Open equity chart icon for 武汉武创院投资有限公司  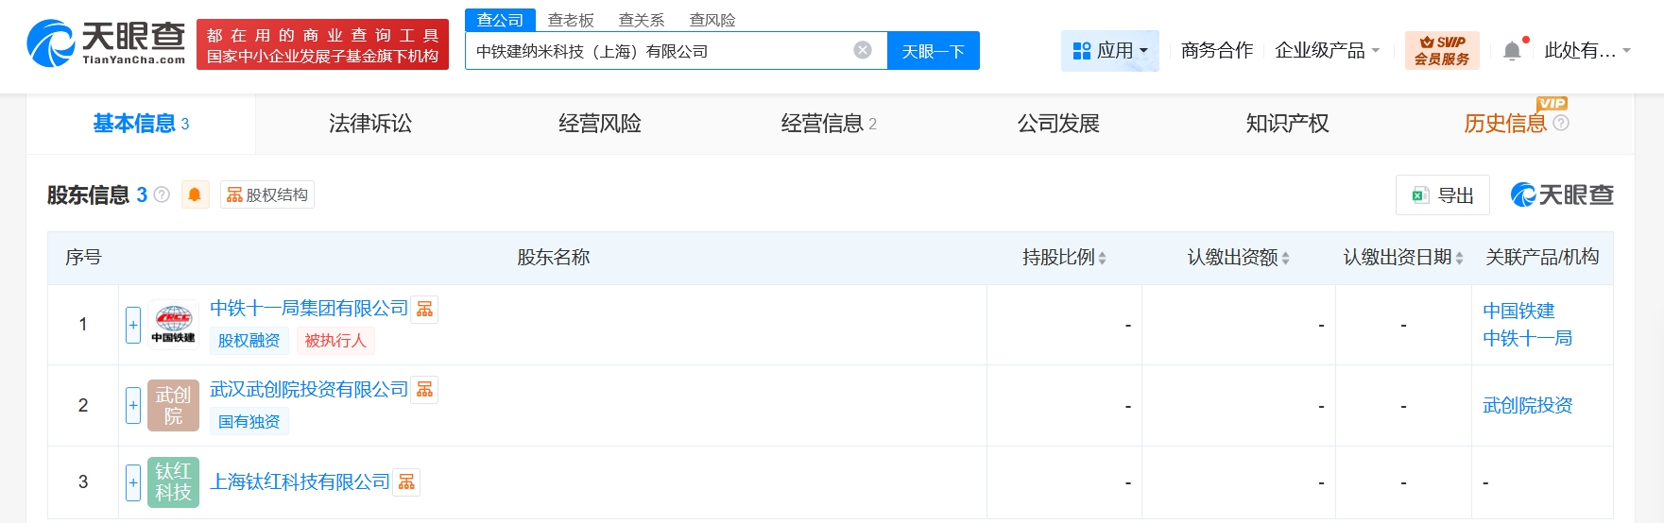pyautogui.click(x=425, y=390)
